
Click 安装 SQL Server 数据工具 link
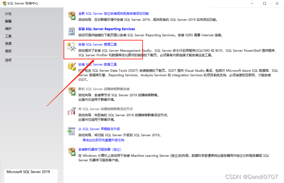98,64
